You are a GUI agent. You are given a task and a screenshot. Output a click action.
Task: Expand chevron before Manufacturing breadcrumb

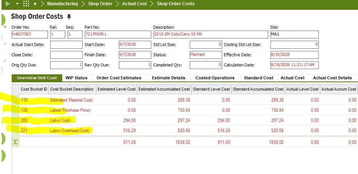(42, 4)
